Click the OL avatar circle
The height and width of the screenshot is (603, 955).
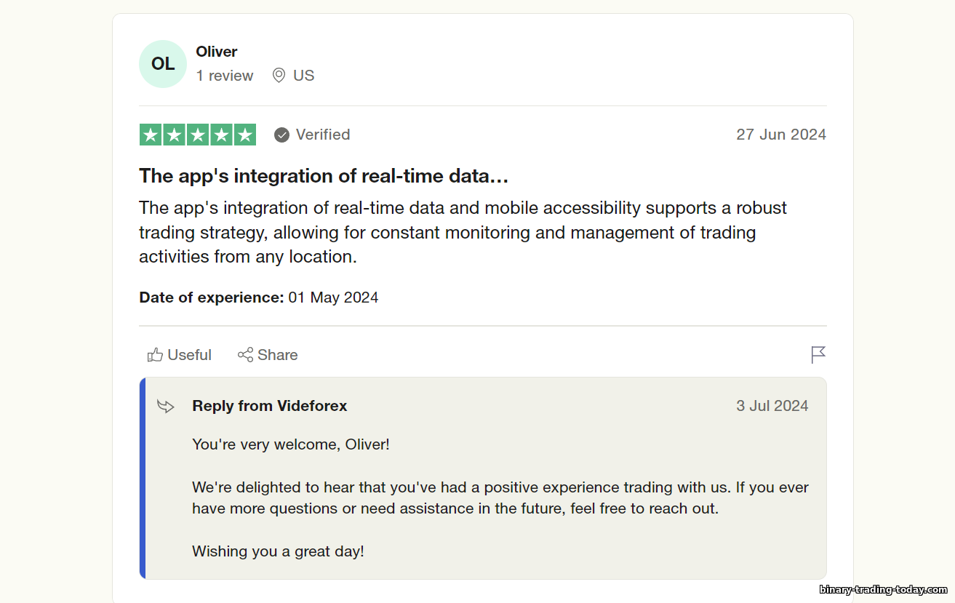coord(163,64)
